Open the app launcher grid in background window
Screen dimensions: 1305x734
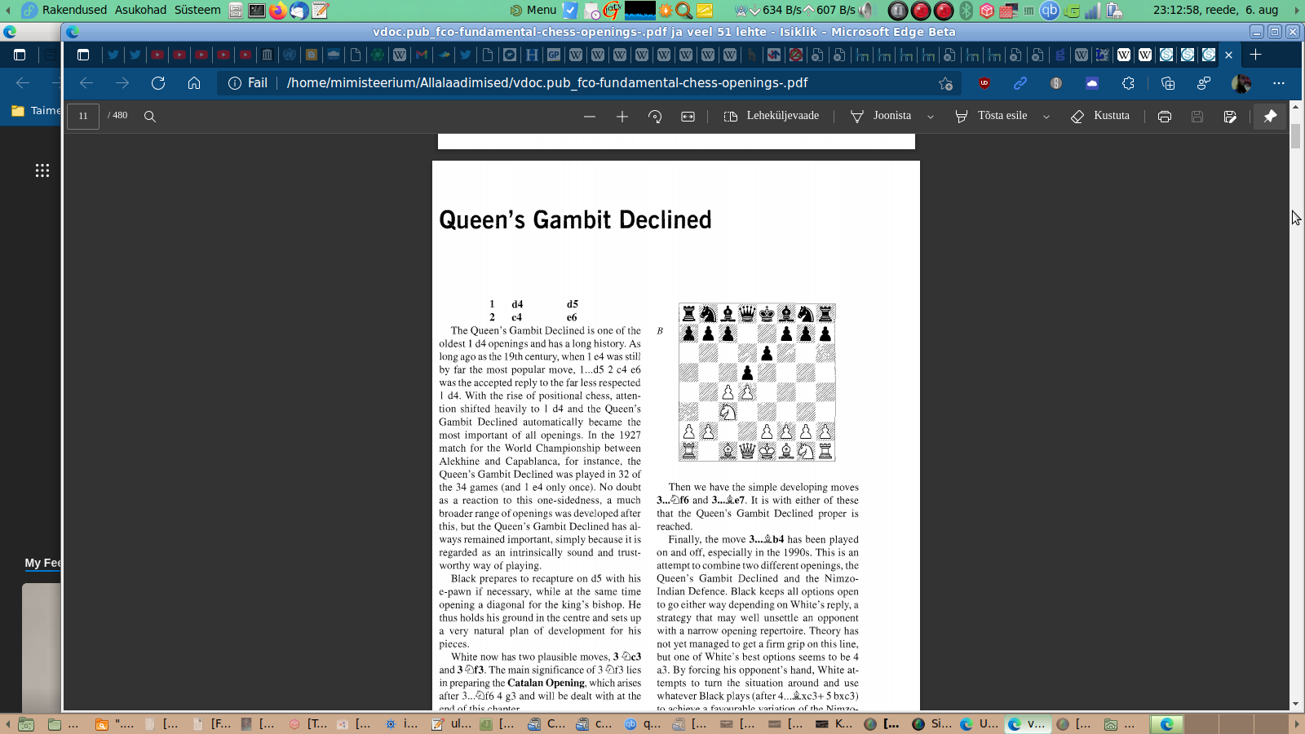pyautogui.click(x=42, y=170)
